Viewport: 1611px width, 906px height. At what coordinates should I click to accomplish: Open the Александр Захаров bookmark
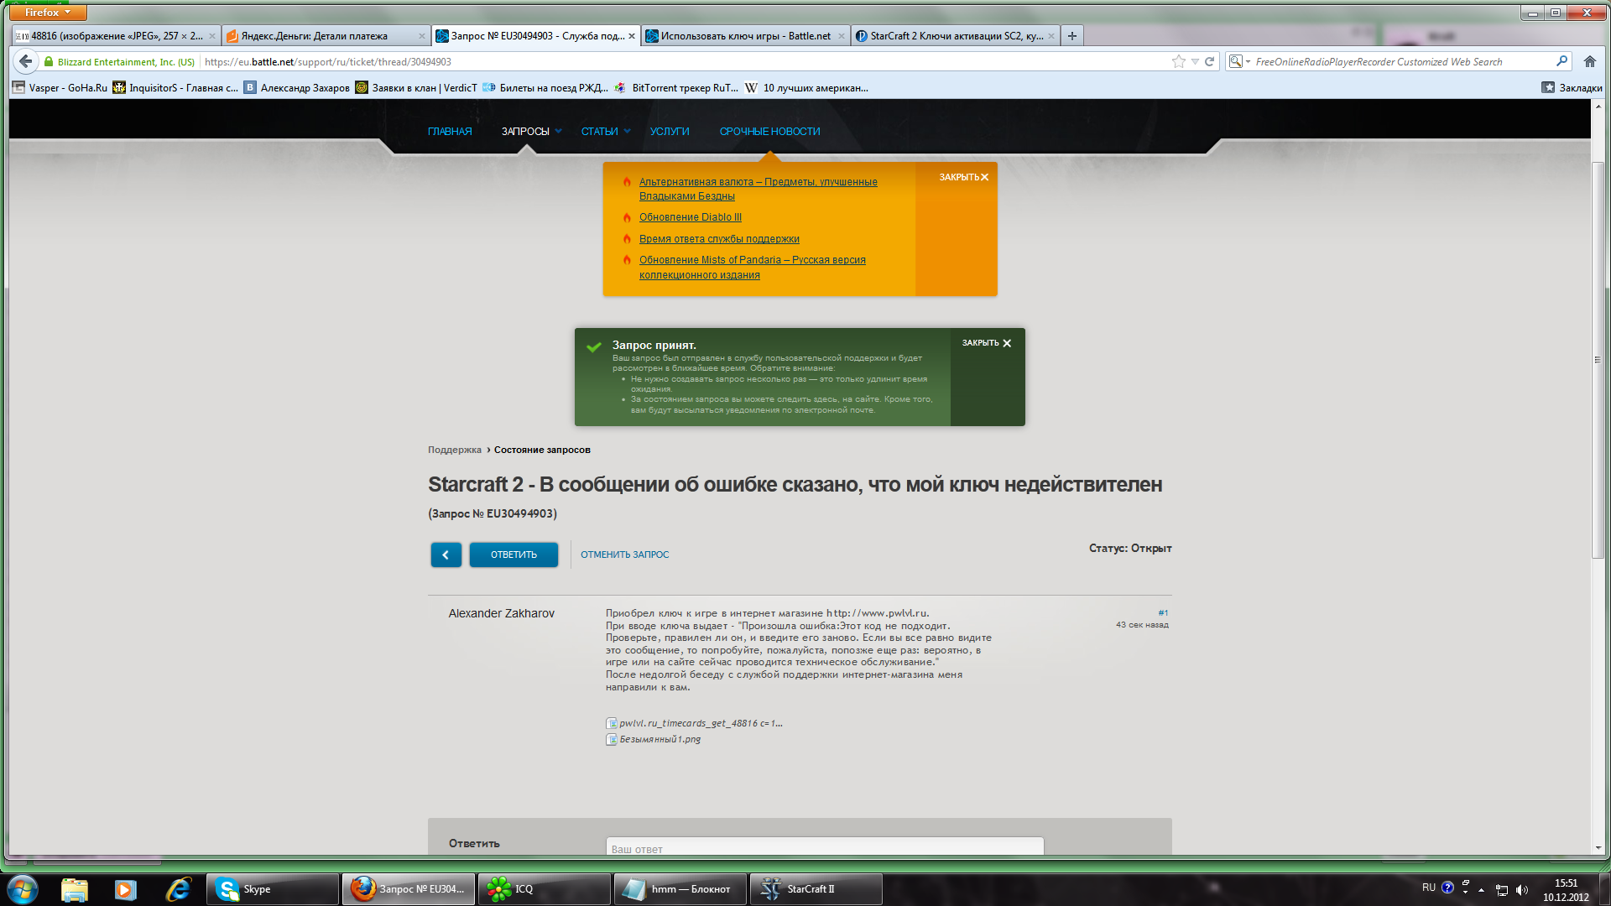[x=297, y=87]
